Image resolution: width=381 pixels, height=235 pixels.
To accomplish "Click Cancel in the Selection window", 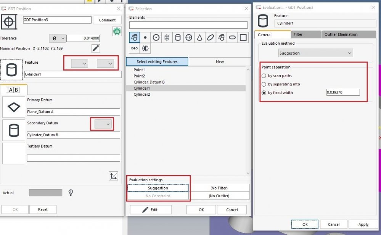I will click(232, 210).
